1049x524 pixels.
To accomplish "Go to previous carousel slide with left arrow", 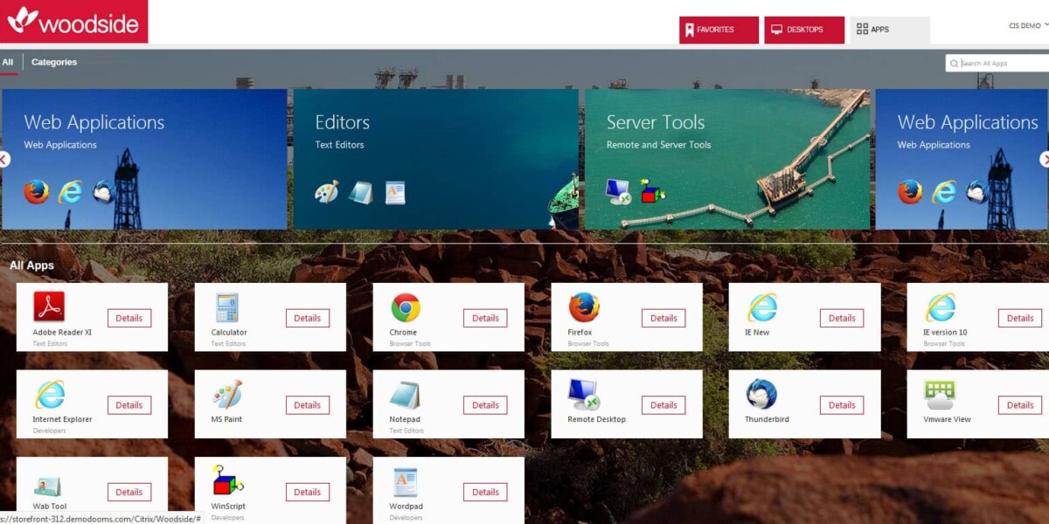I will [x=3, y=159].
